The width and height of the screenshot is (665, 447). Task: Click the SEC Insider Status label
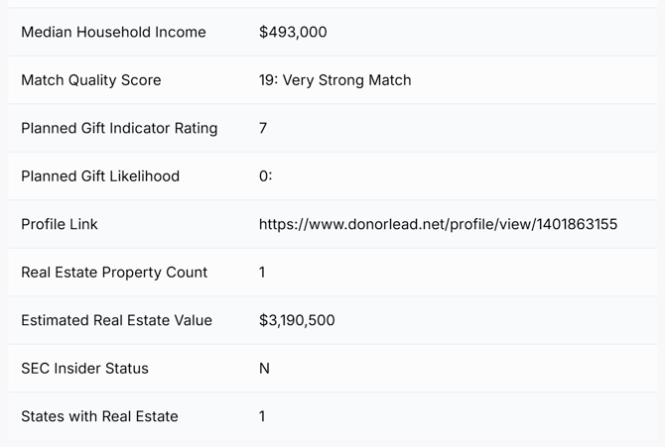point(84,369)
